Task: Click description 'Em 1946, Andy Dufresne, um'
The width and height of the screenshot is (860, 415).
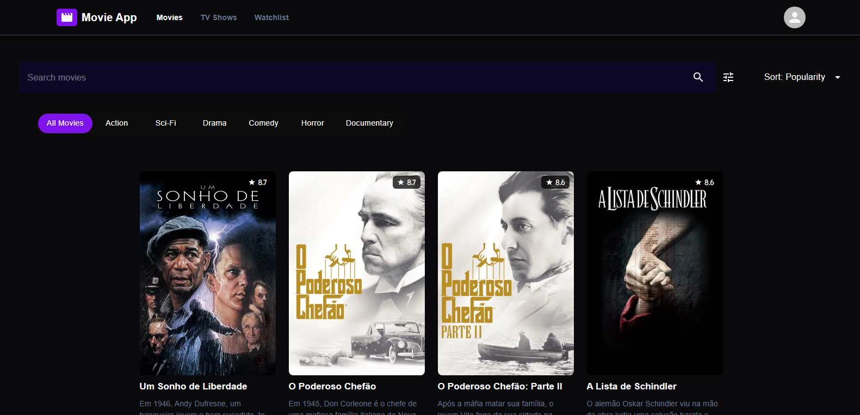Action: click(190, 404)
